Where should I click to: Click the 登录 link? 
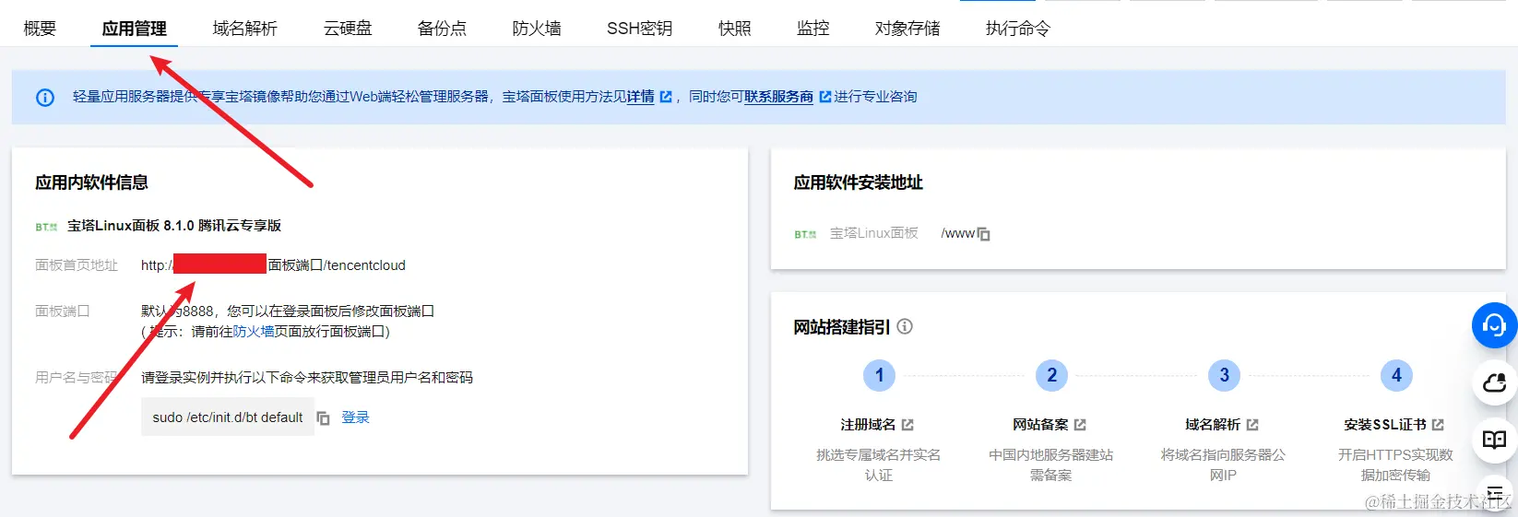pyautogui.click(x=355, y=417)
